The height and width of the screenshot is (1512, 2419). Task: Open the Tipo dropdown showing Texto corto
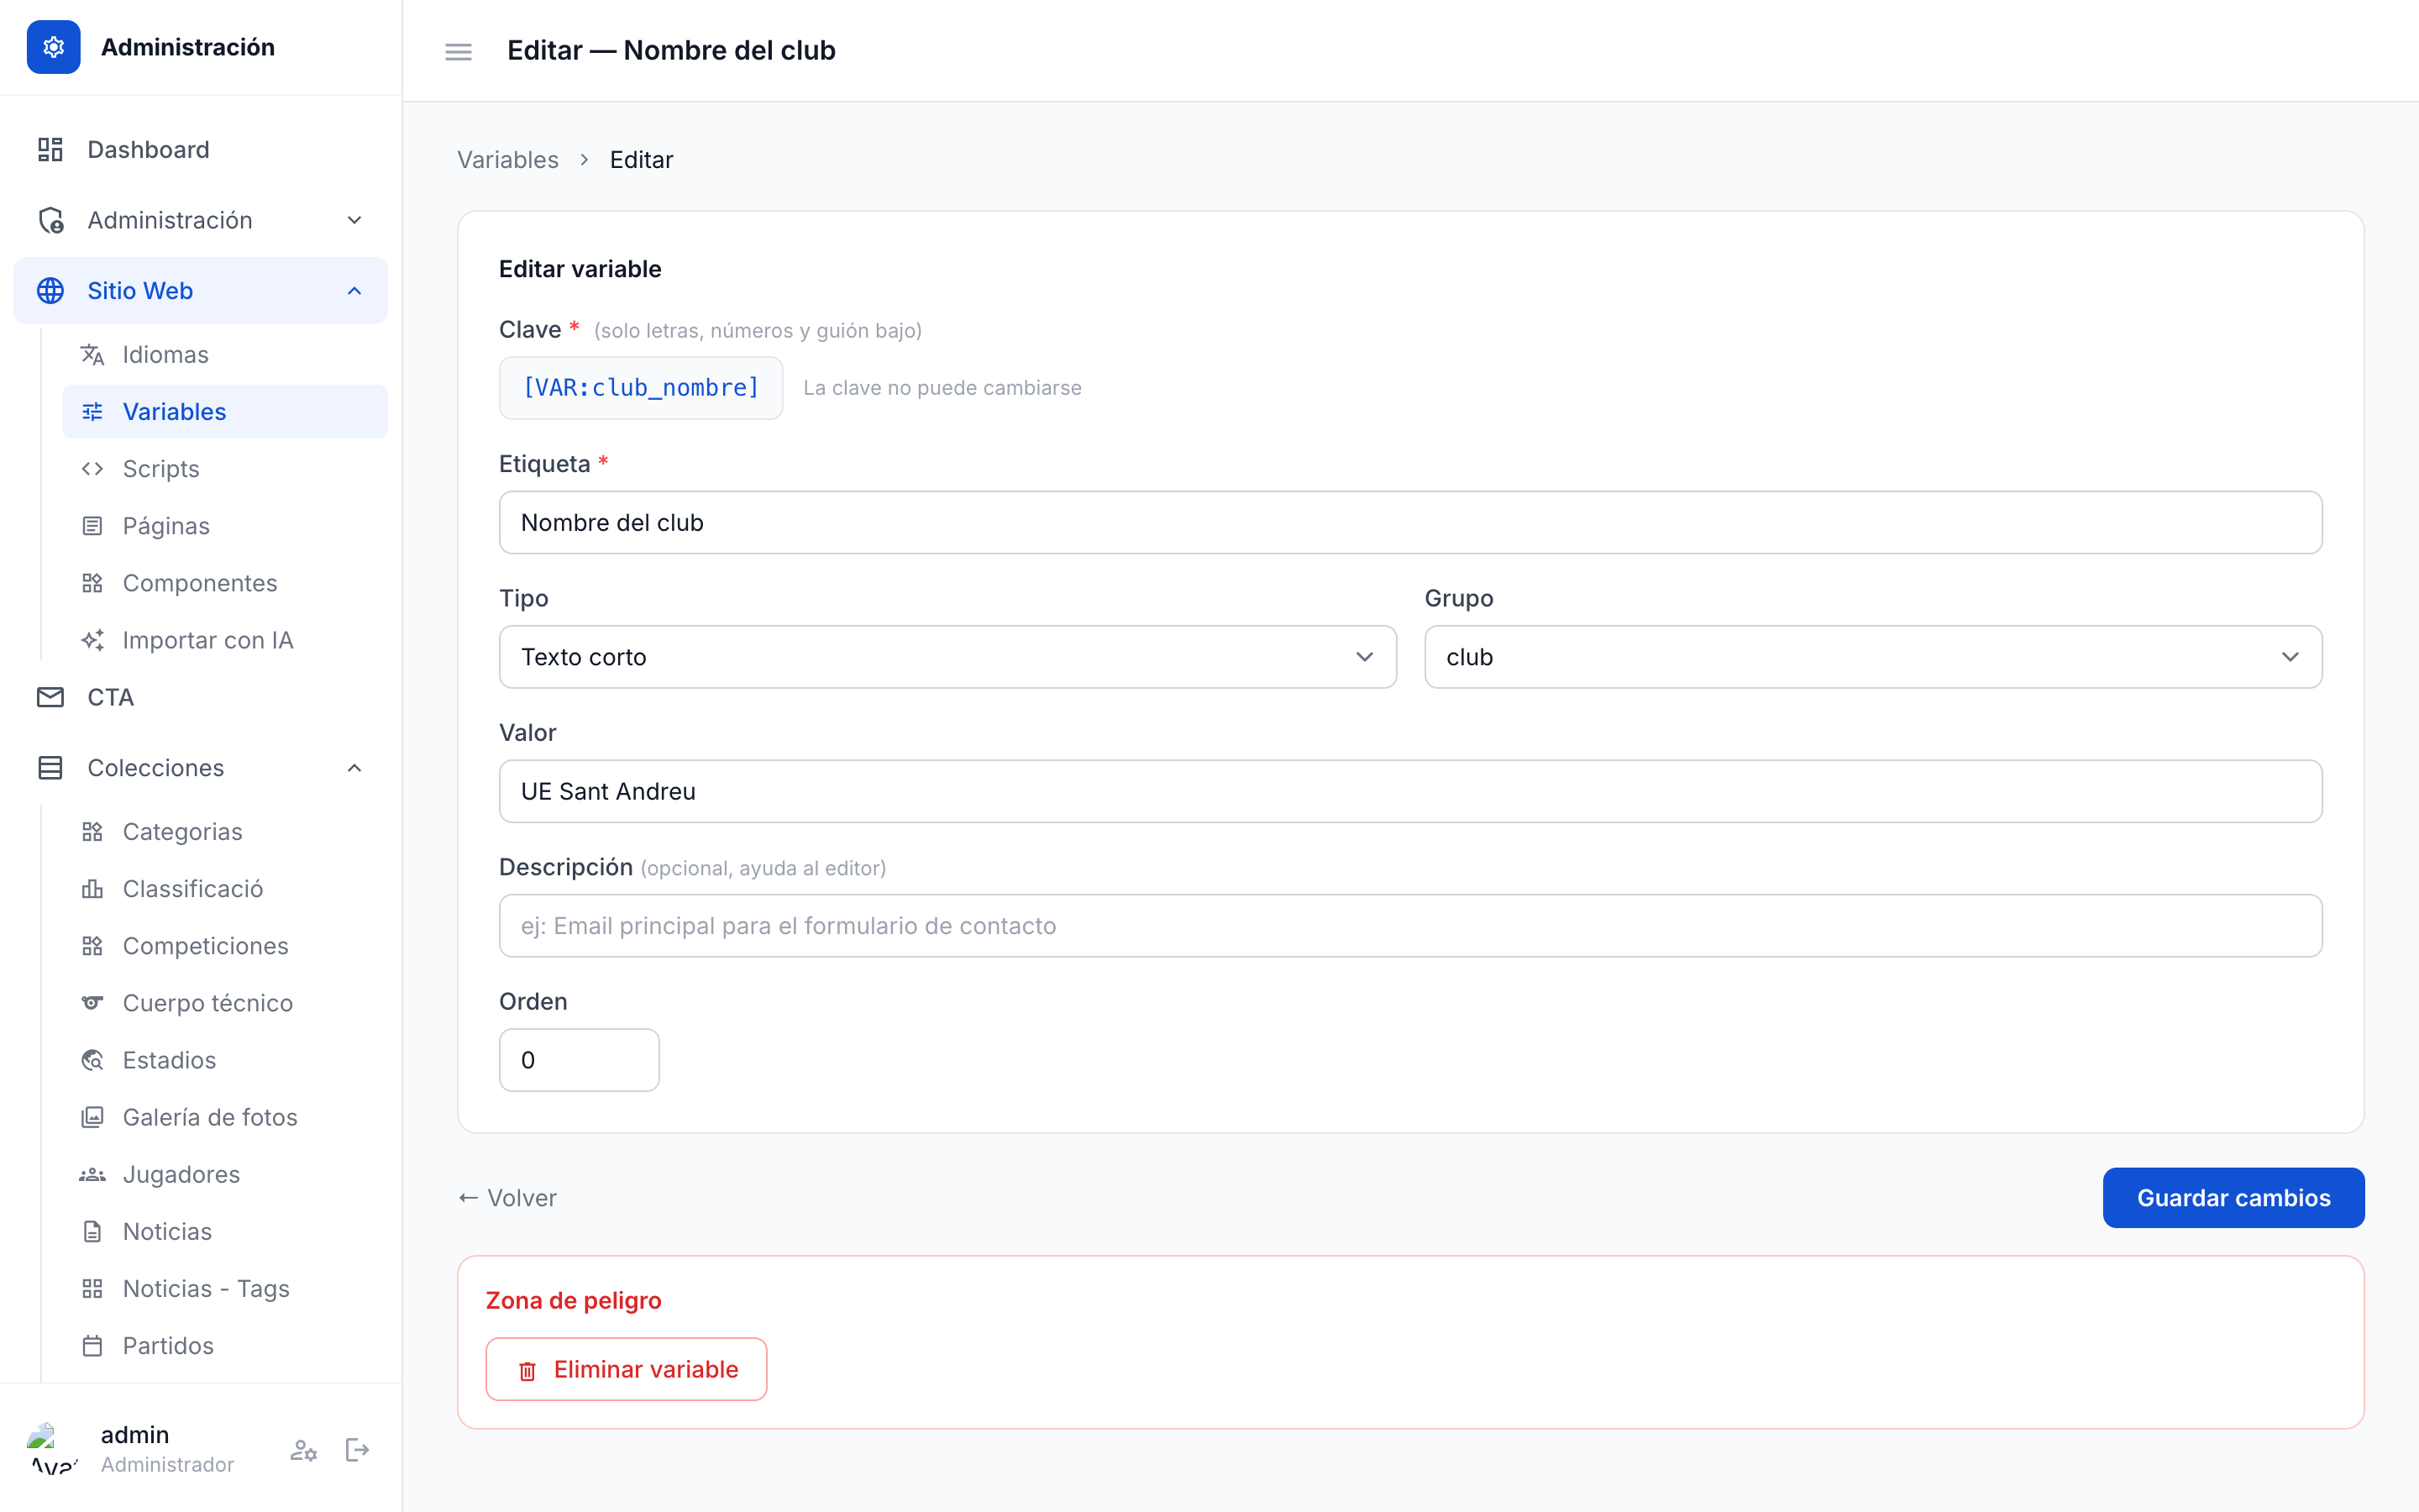(x=947, y=657)
